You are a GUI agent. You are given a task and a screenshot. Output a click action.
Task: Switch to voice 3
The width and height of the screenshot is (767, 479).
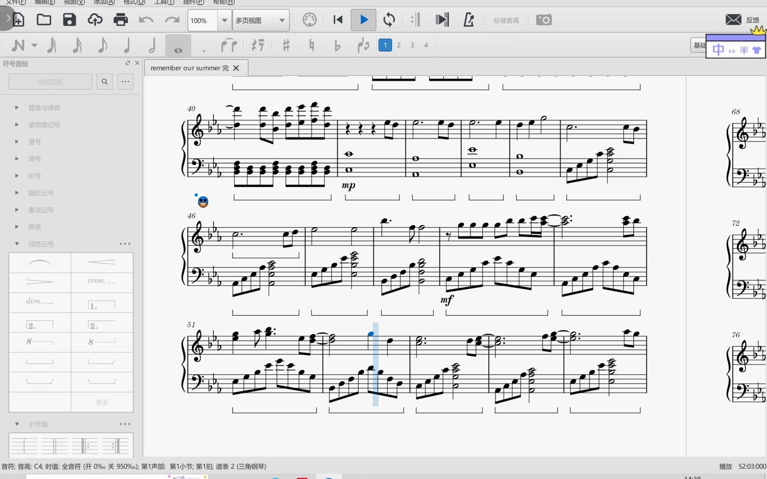(412, 45)
